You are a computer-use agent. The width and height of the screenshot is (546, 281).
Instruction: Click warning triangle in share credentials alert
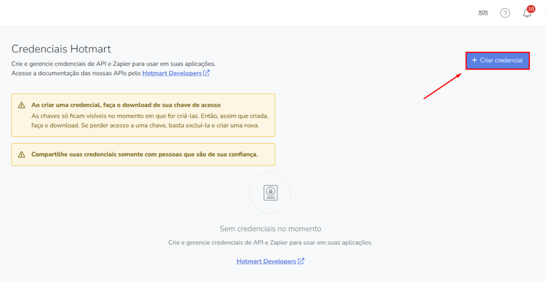[21, 154]
